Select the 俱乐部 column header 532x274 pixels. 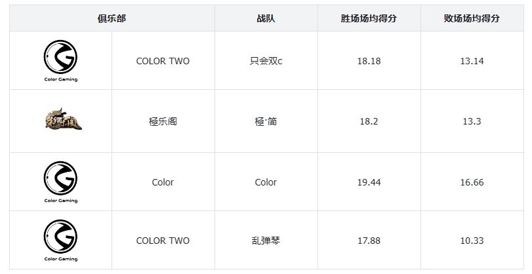click(x=112, y=19)
